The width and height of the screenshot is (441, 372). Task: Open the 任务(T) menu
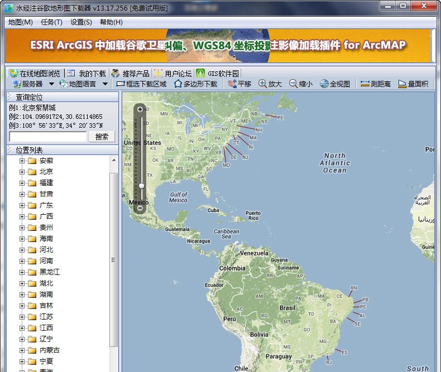point(51,22)
